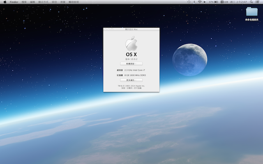The width and height of the screenshot is (263, 164).
Task: Click the volume speaker icon
Action: tap(205, 2)
